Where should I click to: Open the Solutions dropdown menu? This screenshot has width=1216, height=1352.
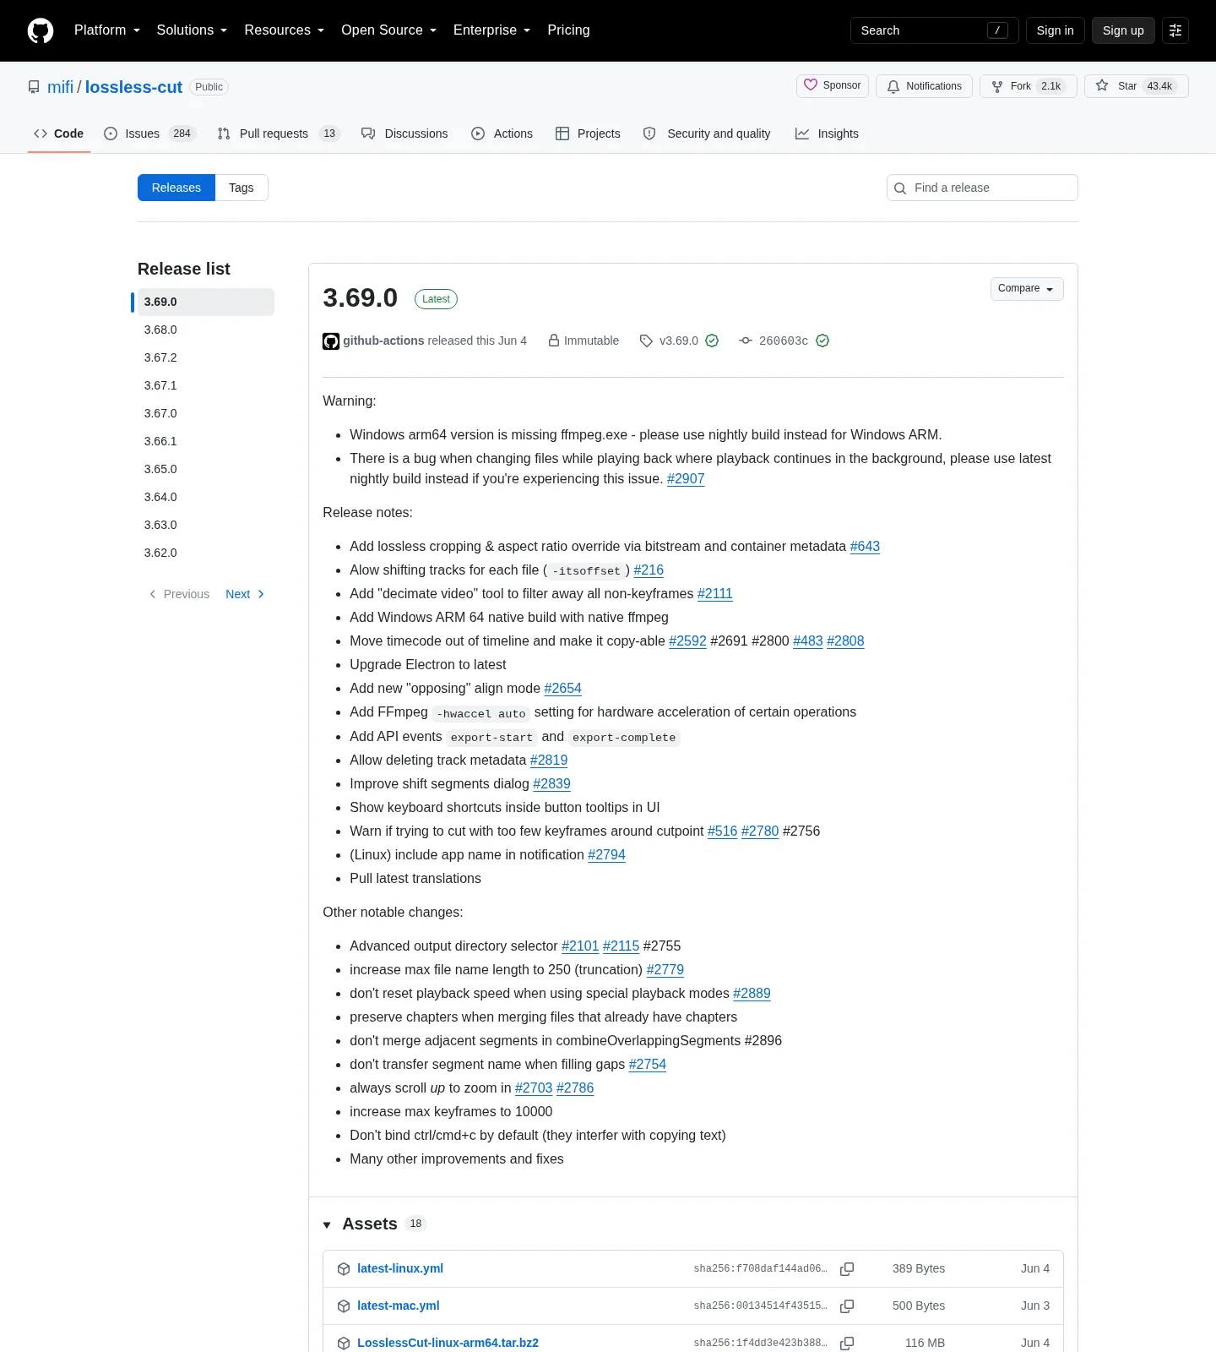pos(192,30)
